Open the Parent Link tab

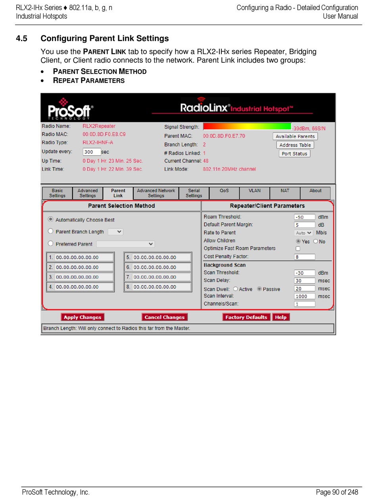[x=118, y=193]
